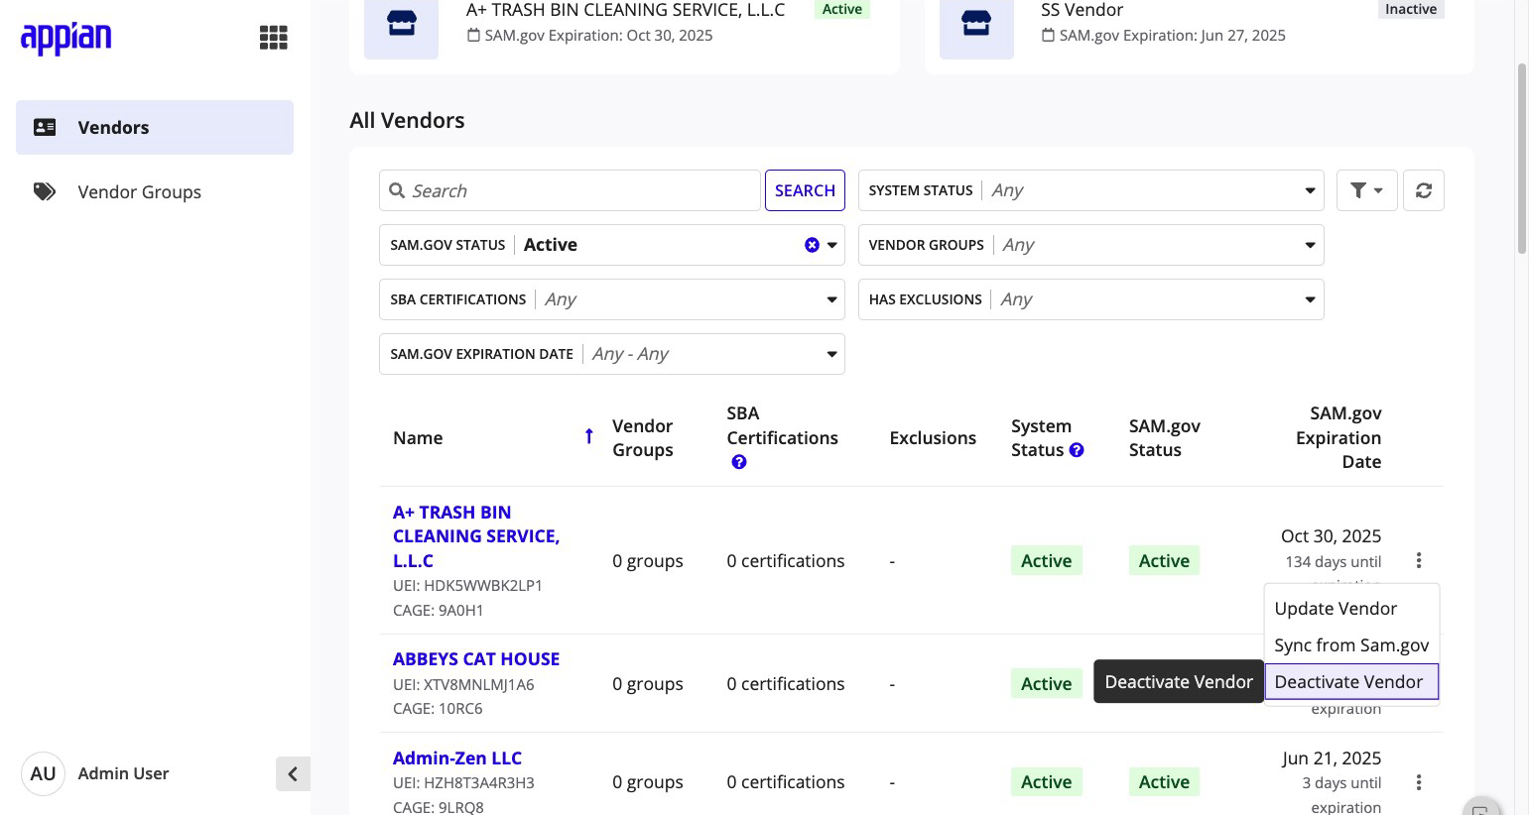Open the ABBEYS CAT HOUSE vendor link
The height and width of the screenshot is (815, 1529).
coord(476,659)
